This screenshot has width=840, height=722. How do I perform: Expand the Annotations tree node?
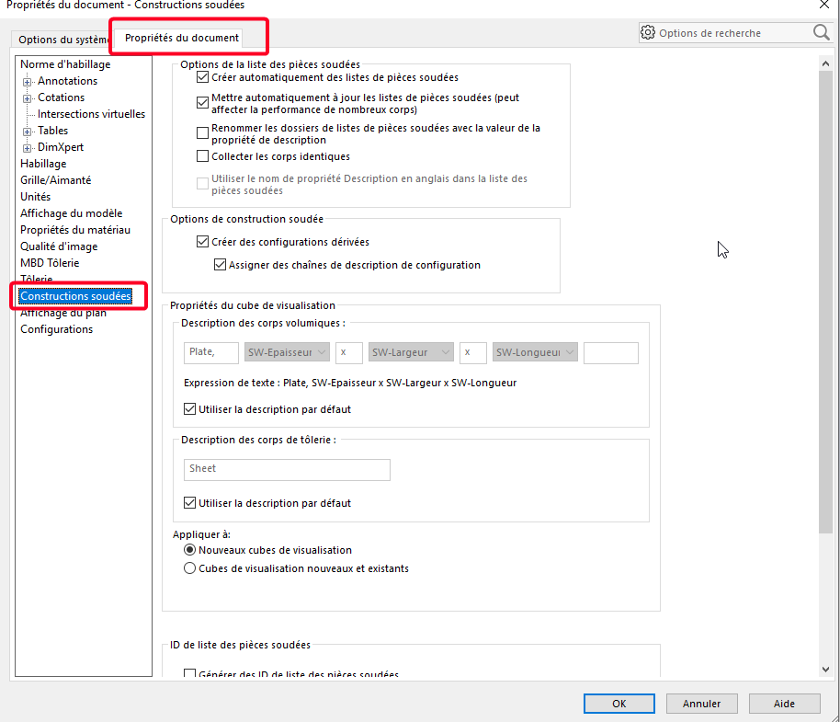pos(28,82)
